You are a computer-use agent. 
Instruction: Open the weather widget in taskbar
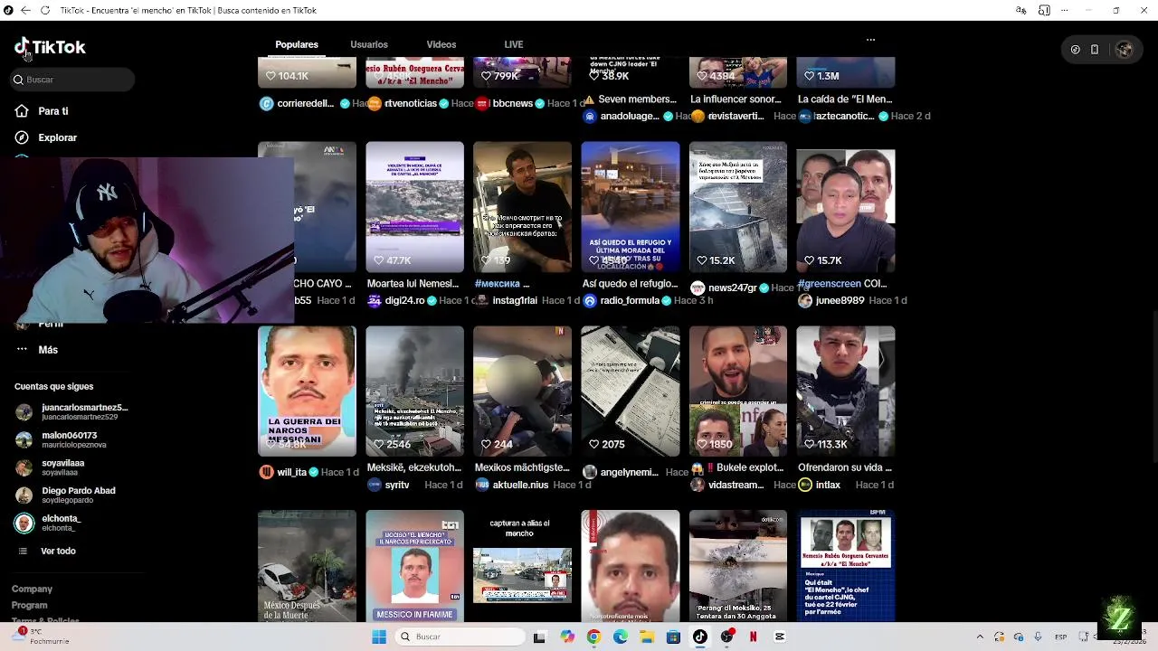[41, 637]
